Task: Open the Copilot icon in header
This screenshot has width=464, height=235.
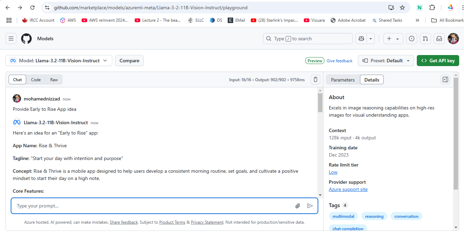Action: (x=361, y=39)
